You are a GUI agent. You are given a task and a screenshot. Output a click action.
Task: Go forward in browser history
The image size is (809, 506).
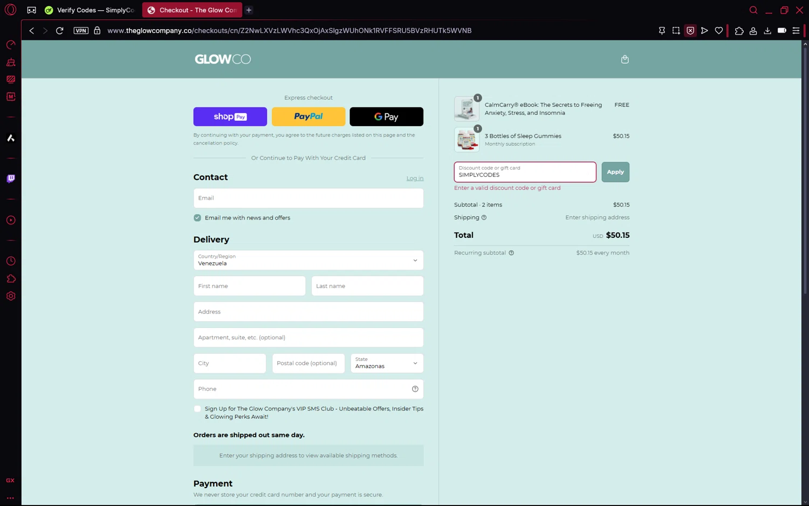coord(45,31)
